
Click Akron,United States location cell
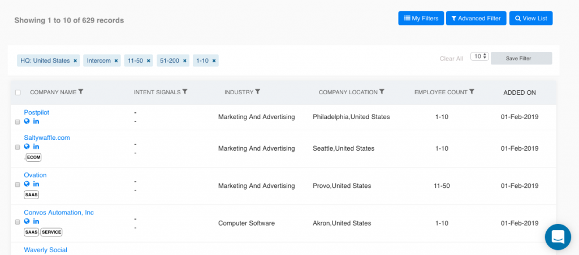(342, 223)
